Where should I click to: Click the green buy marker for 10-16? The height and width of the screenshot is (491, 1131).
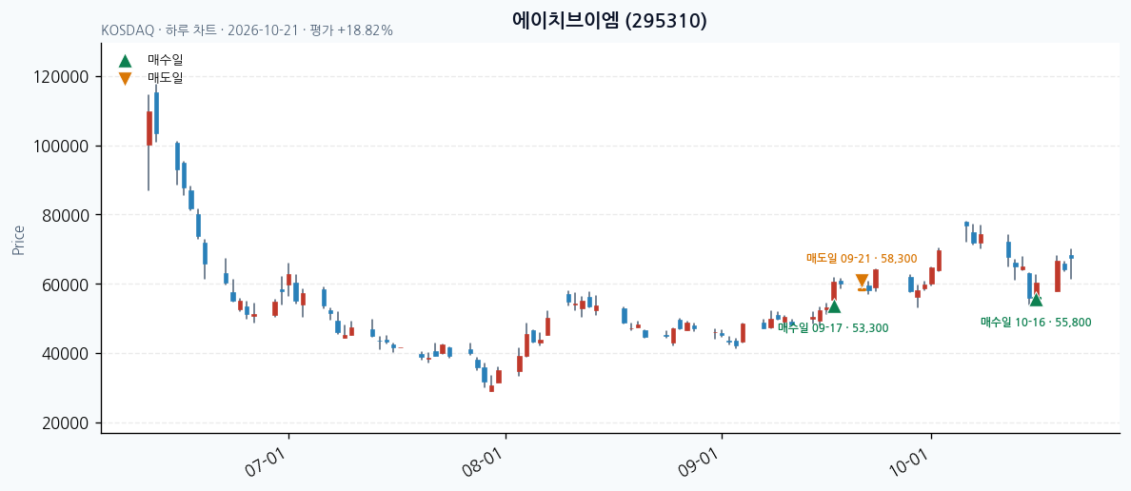coord(1036,299)
